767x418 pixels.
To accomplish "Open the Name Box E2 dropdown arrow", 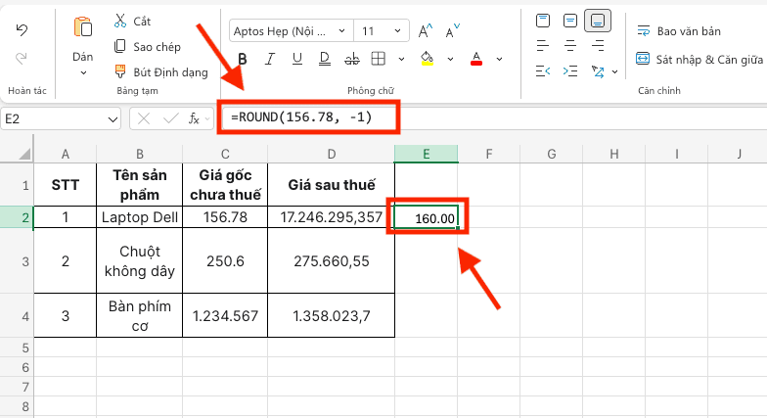I will [x=113, y=119].
